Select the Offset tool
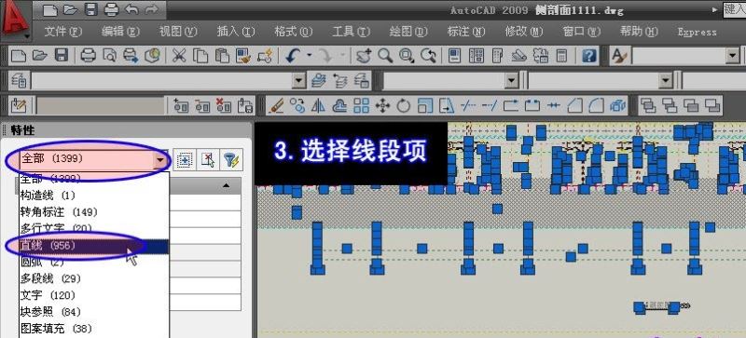The width and height of the screenshot is (746, 338). coord(339,105)
